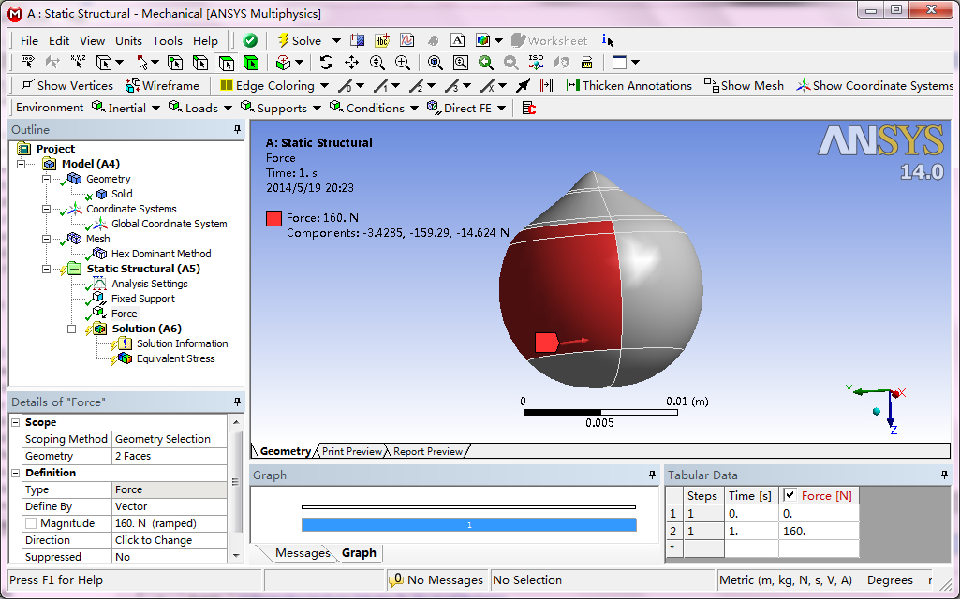Switch to the Print Preview tab
The image size is (960, 599).
(352, 451)
